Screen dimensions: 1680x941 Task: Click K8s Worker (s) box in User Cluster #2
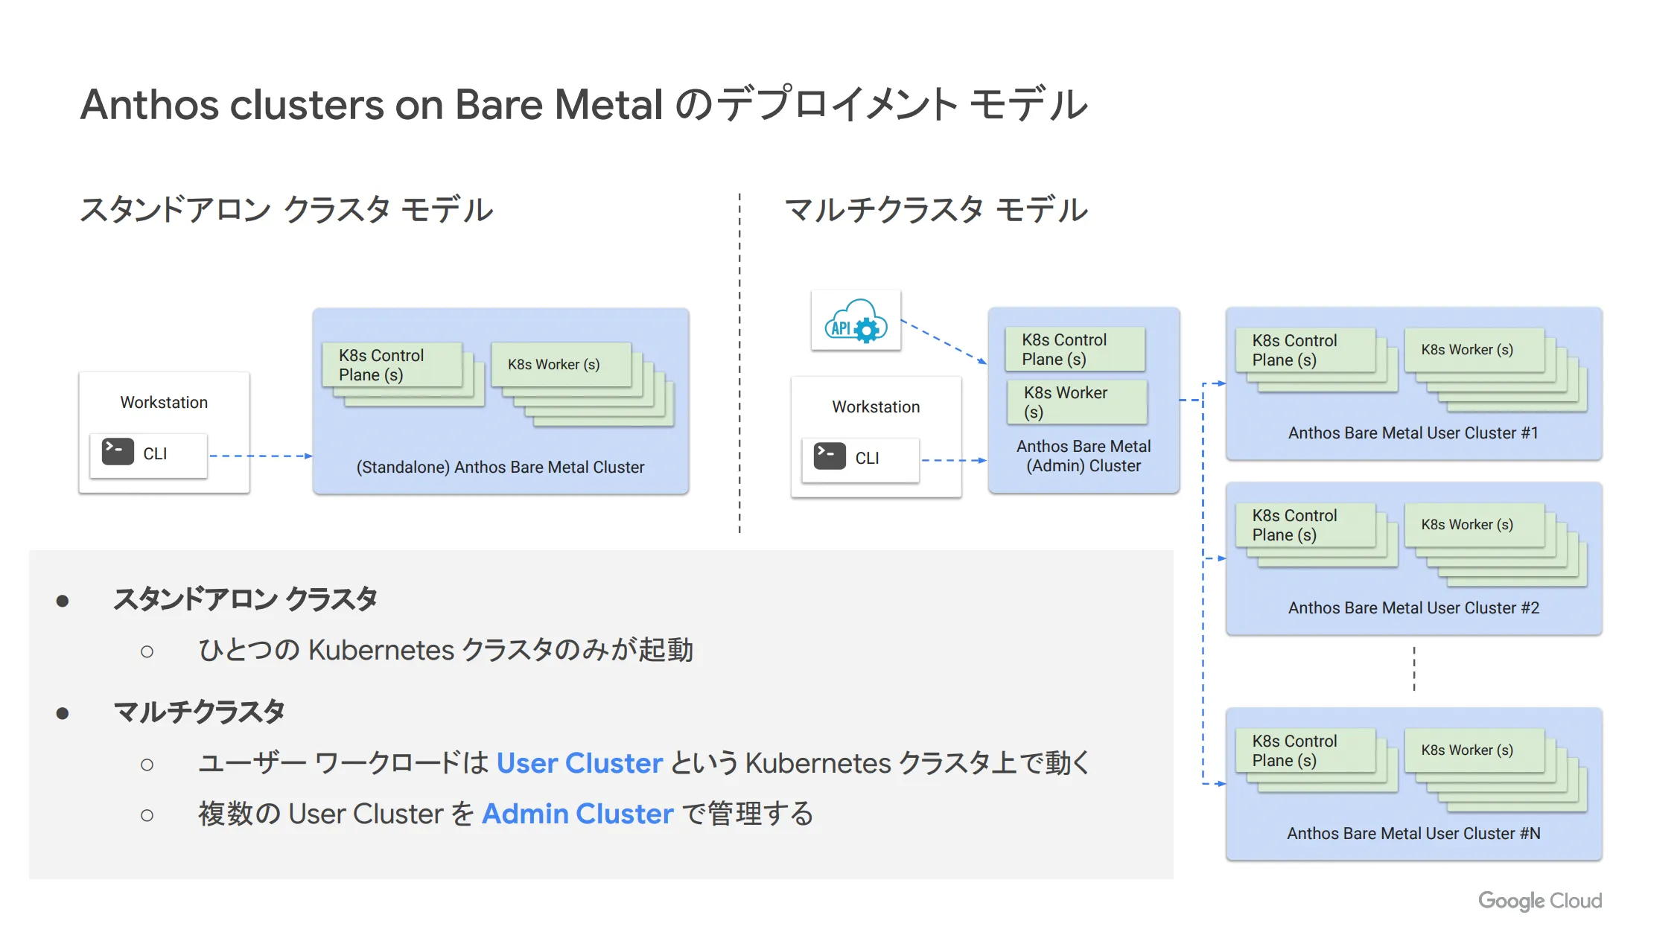[1474, 525]
